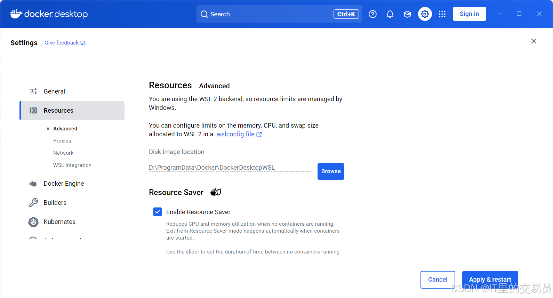Open the Learning center graduation cap icon
This screenshot has height=298, width=553.
(407, 14)
